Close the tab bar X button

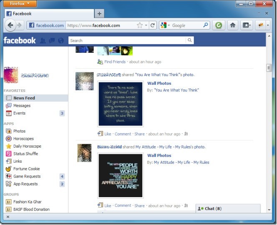tap(267, 13)
